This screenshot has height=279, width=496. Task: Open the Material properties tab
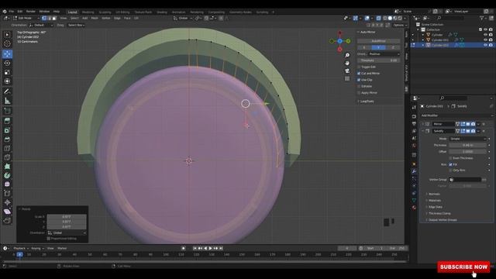pos(414,208)
